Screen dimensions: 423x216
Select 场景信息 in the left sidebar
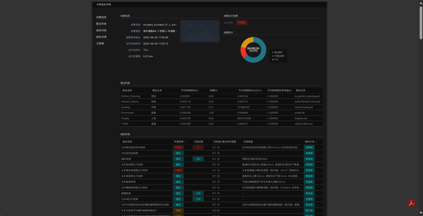click(101, 17)
